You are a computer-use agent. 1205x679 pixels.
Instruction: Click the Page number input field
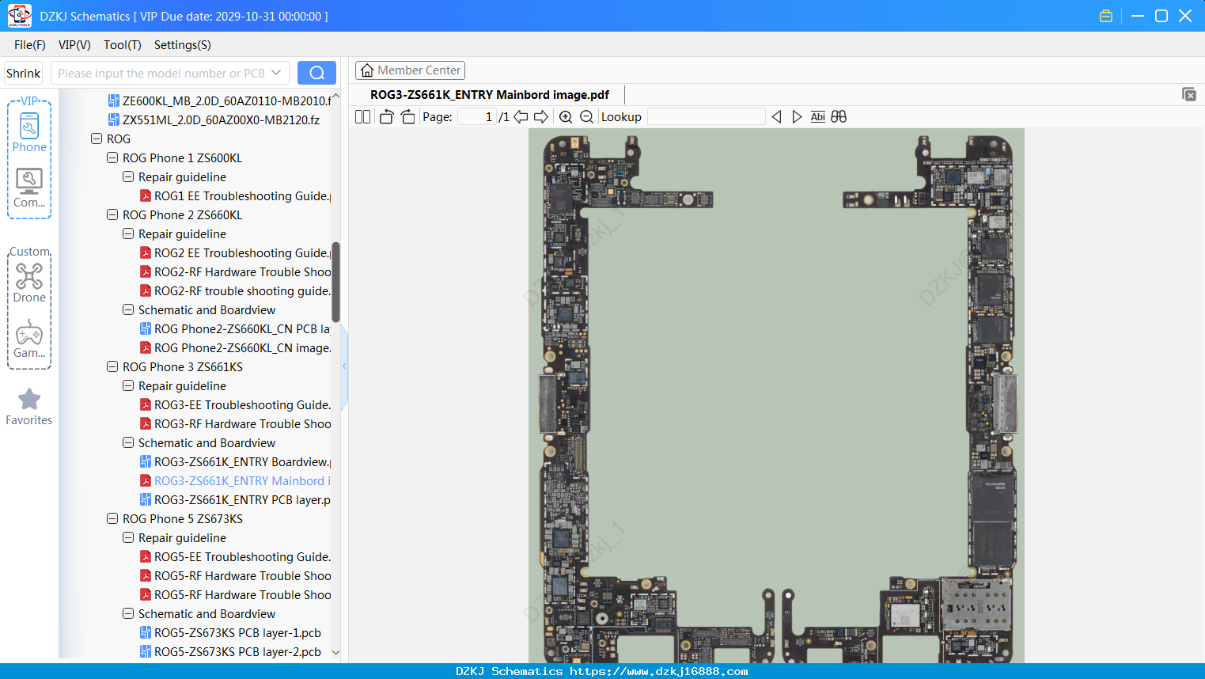pos(477,117)
